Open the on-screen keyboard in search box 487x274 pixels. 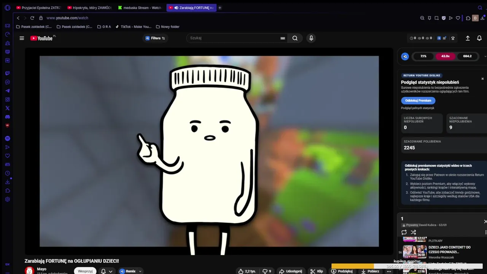click(x=283, y=38)
